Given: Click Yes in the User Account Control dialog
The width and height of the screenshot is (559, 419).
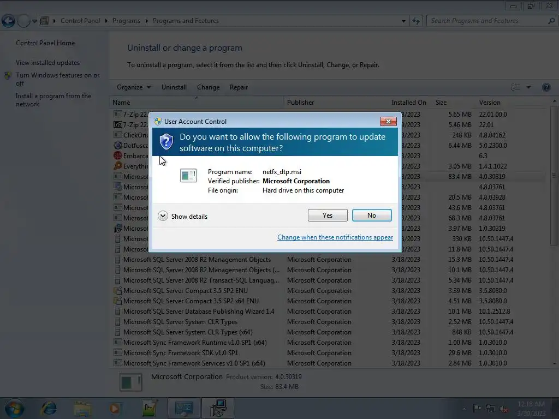Looking at the screenshot, I should coord(328,215).
